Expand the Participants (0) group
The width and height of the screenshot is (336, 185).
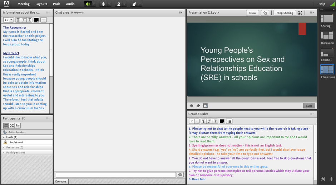tap(4, 152)
